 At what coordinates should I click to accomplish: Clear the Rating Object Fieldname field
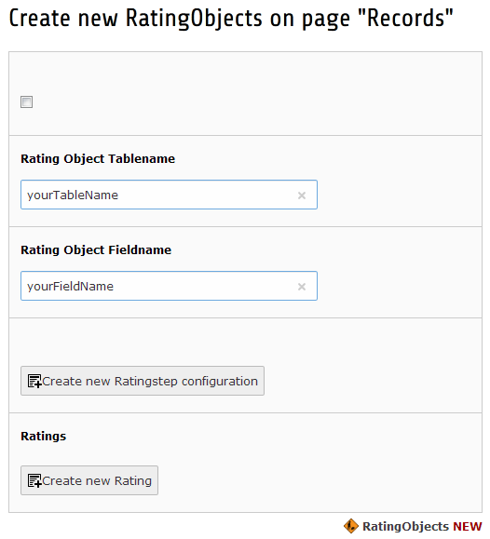tap(302, 287)
